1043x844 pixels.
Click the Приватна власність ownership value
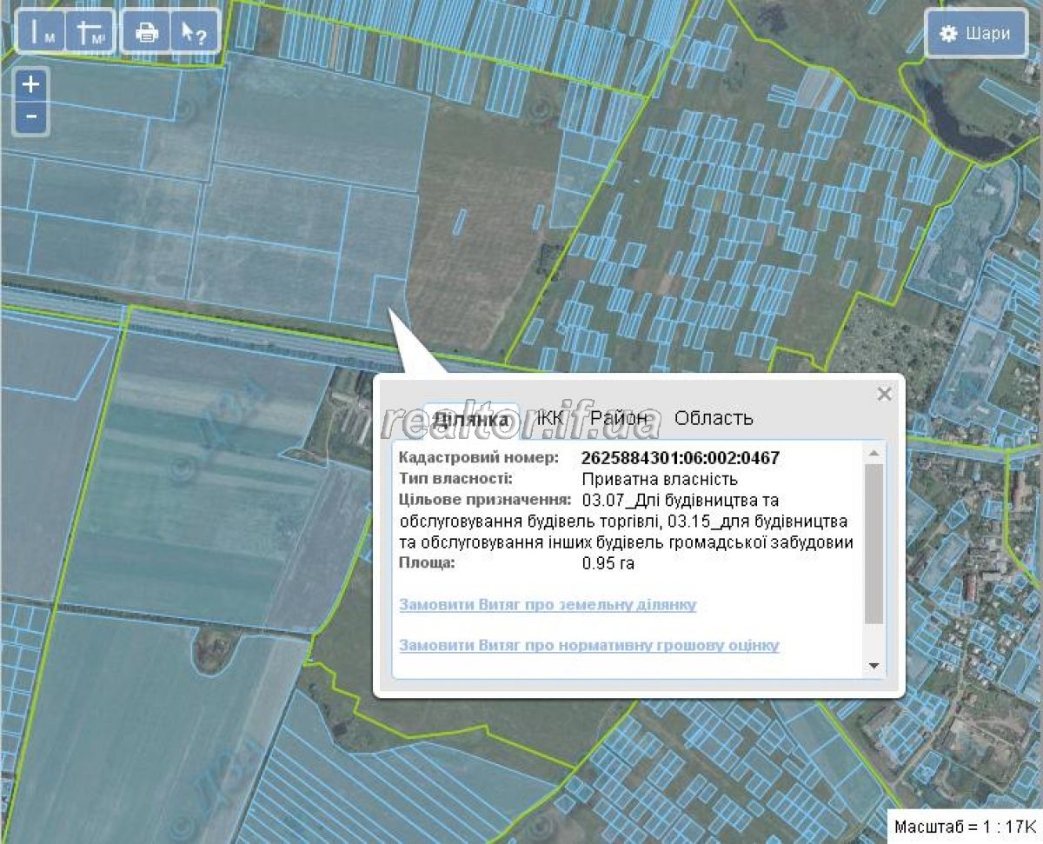(x=660, y=479)
